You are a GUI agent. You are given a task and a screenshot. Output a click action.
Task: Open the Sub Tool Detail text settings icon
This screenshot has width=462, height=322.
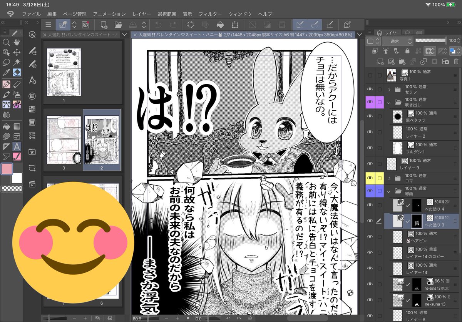click(x=32, y=80)
